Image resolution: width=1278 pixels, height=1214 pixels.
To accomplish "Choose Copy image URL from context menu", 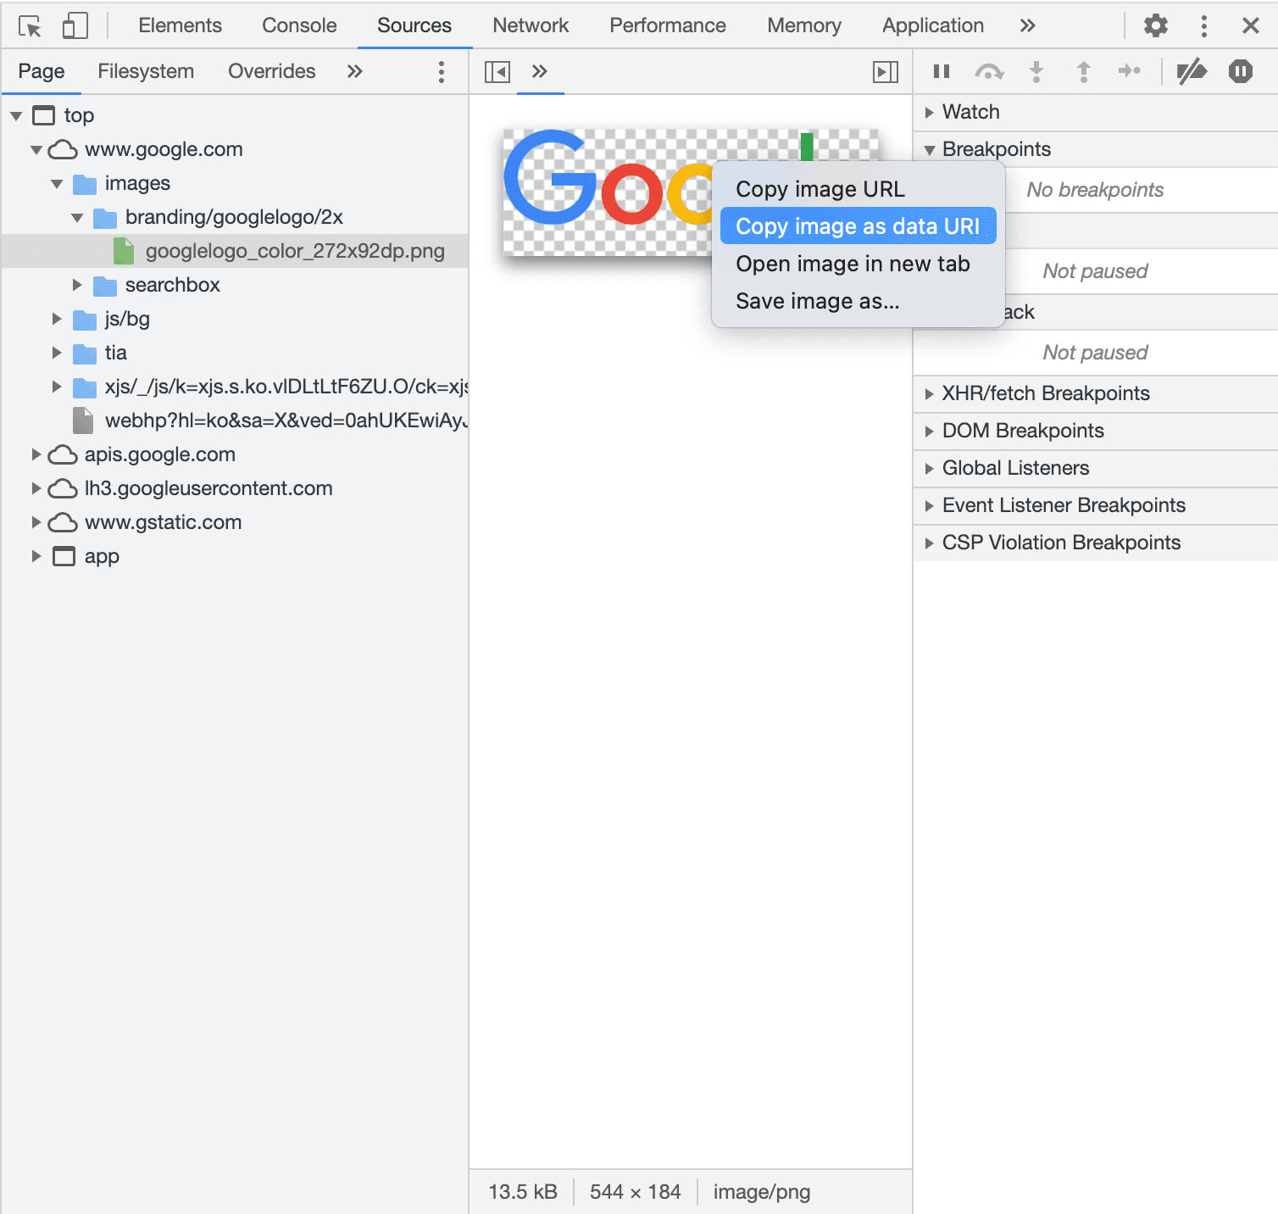I will 858,189.
